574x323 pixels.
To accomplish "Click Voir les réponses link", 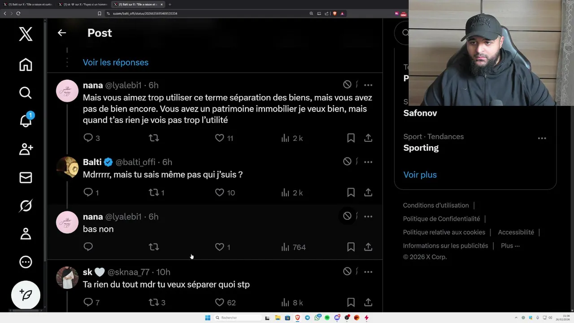I will click(x=116, y=62).
